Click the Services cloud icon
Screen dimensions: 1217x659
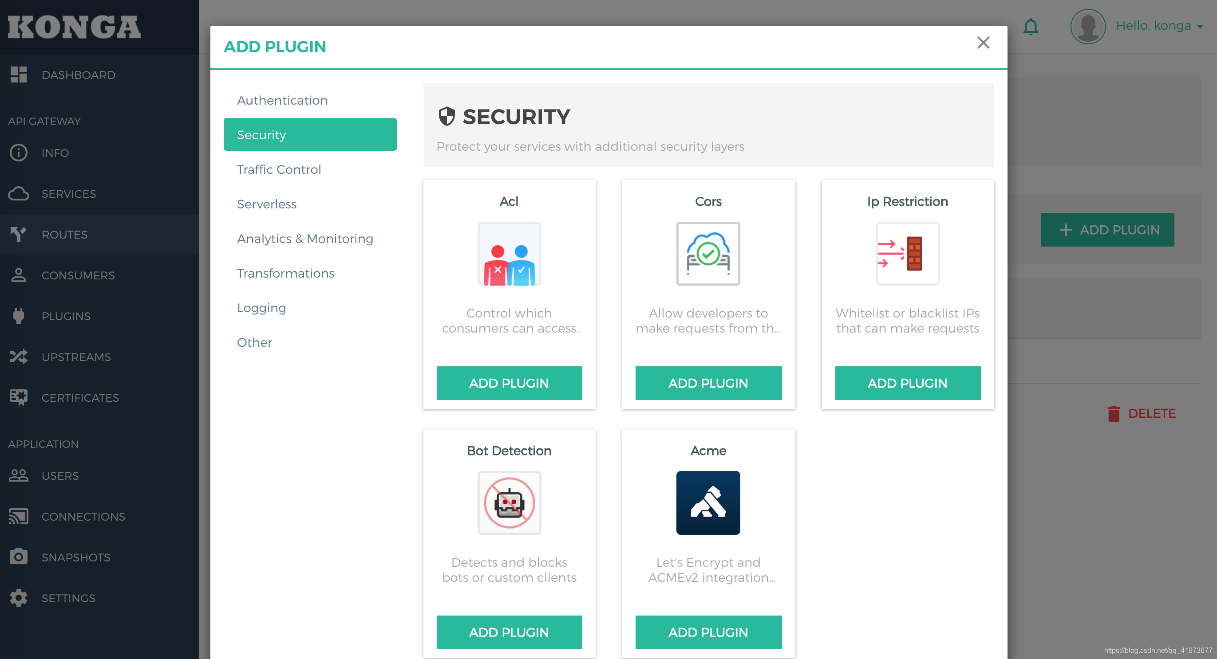coord(19,193)
